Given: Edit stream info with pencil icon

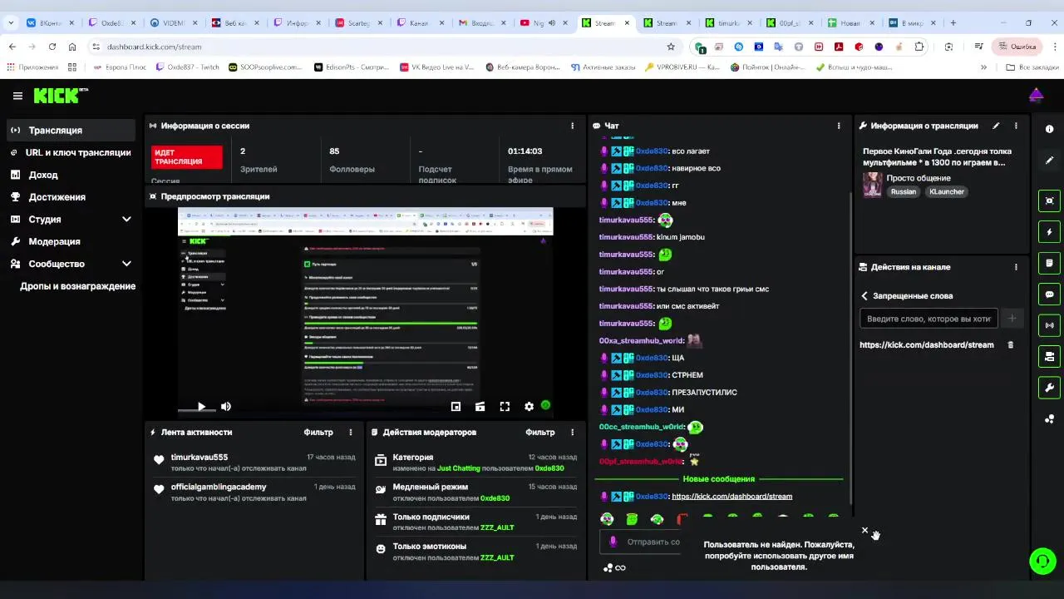Looking at the screenshot, I should pos(996,126).
